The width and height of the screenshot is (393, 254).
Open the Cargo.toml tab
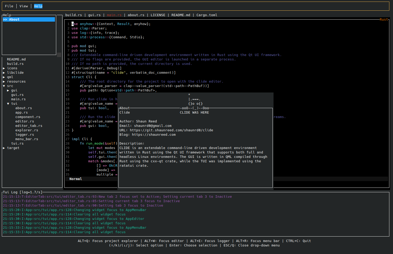(x=207, y=15)
